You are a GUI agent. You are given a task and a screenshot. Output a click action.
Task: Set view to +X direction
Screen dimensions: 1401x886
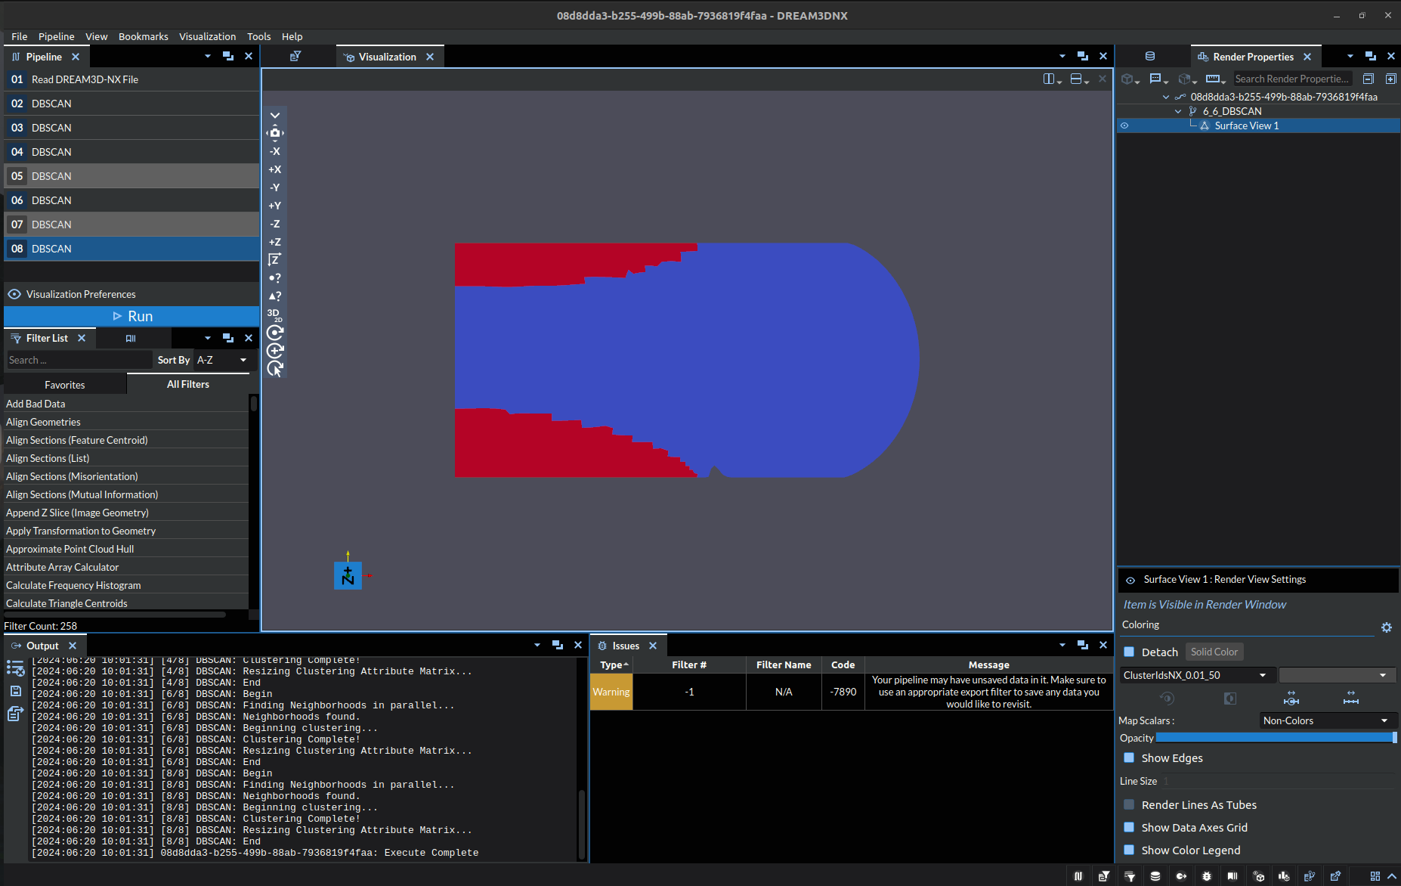(x=275, y=169)
